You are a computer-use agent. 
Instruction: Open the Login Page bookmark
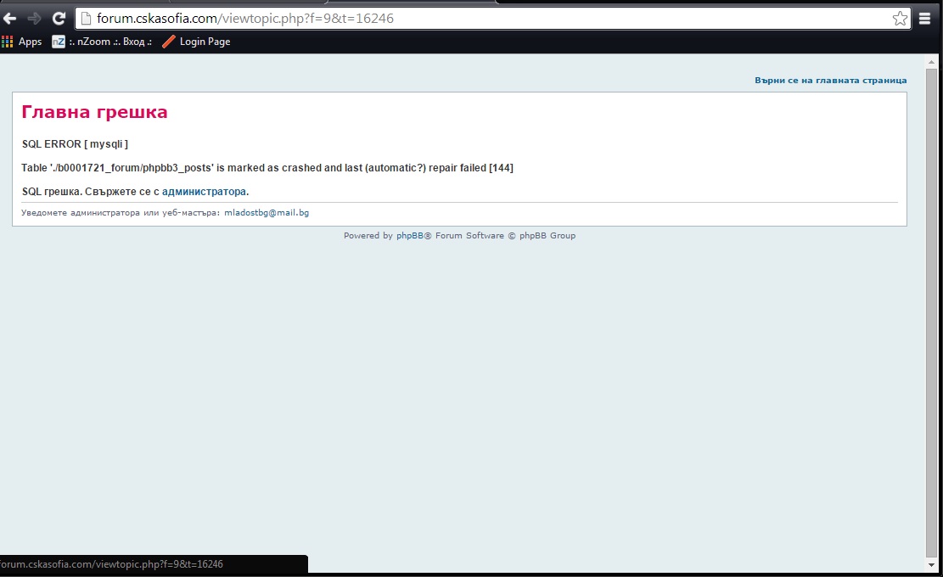[x=196, y=42]
